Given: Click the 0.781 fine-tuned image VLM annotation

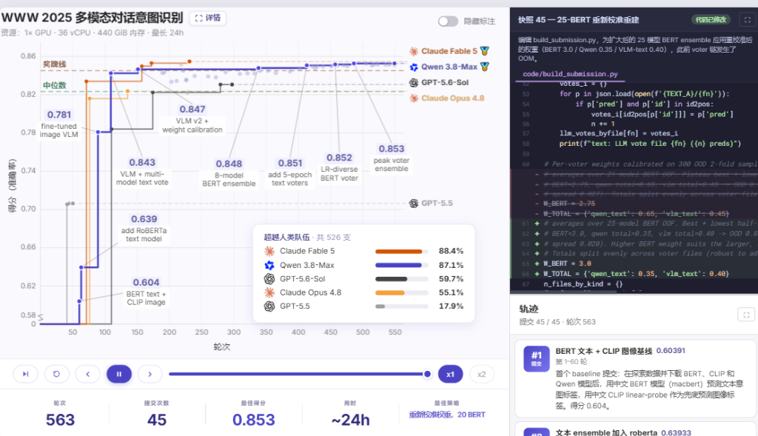Looking at the screenshot, I should click(x=58, y=124).
